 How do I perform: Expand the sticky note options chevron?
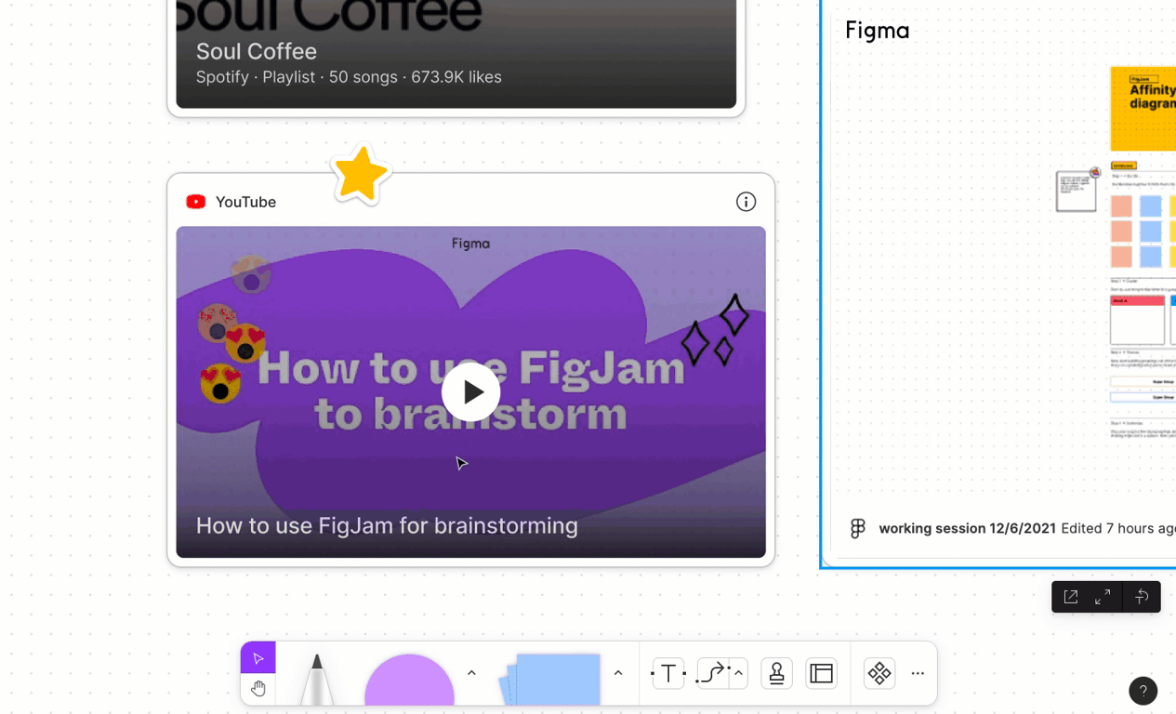click(618, 673)
